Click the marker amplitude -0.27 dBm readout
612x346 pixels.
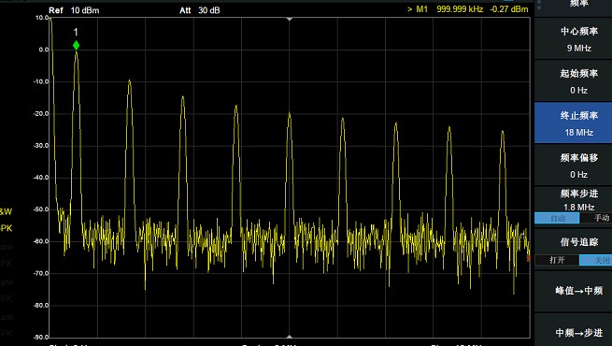(508, 9)
